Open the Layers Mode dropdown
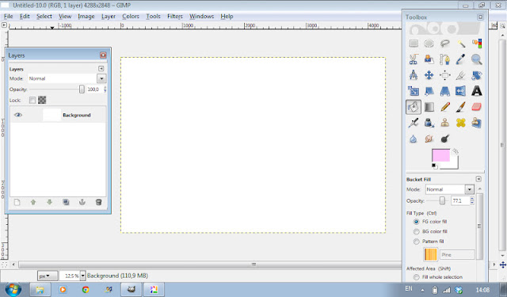Viewport: 507px width, 297px height. click(x=101, y=78)
